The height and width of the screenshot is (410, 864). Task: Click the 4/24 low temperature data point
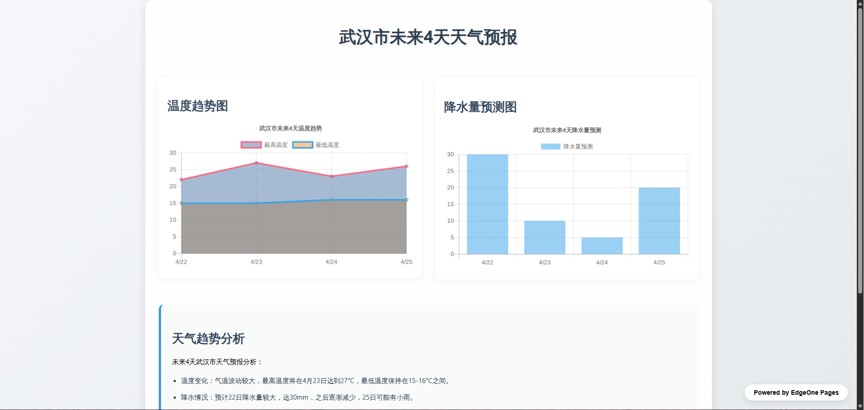pyautogui.click(x=331, y=200)
